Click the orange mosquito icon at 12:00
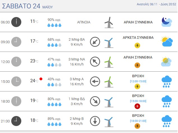 click(137, 65)
